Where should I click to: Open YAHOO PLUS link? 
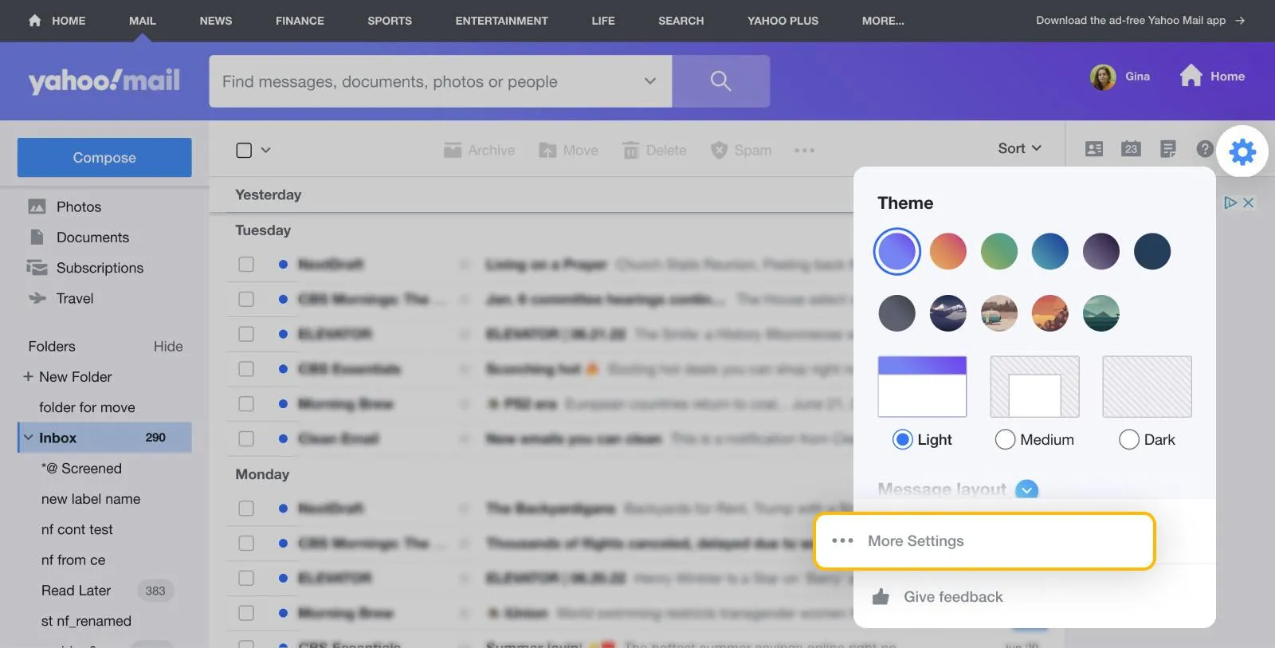click(783, 21)
